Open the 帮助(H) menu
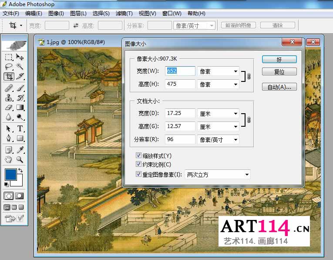The width and height of the screenshot is (333, 260). coord(196,14)
